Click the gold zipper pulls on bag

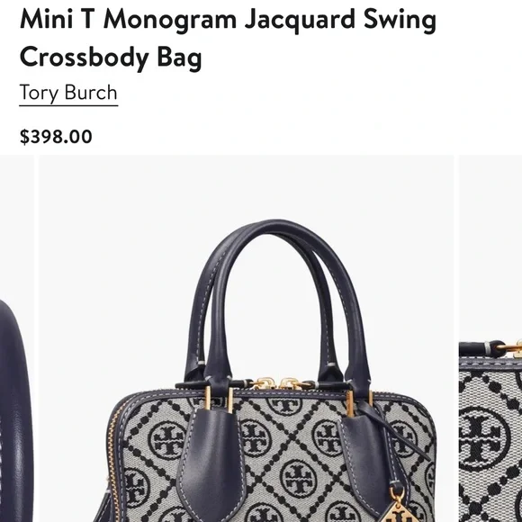point(276,383)
